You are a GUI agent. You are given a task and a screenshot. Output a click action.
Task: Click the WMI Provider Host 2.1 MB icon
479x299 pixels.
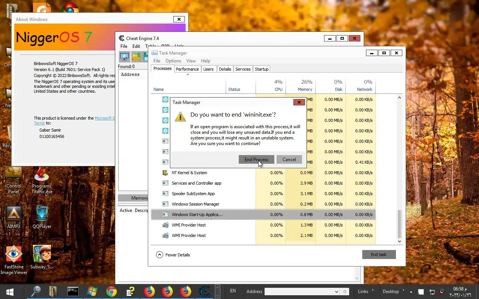tap(165, 235)
